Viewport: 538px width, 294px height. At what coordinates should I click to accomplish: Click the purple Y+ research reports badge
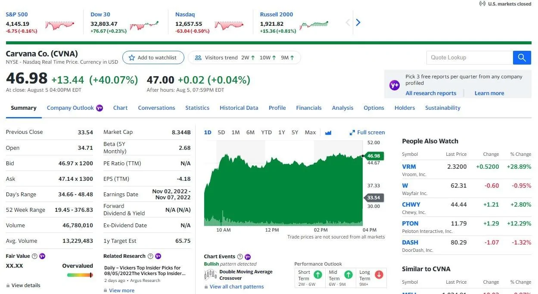coord(395,85)
